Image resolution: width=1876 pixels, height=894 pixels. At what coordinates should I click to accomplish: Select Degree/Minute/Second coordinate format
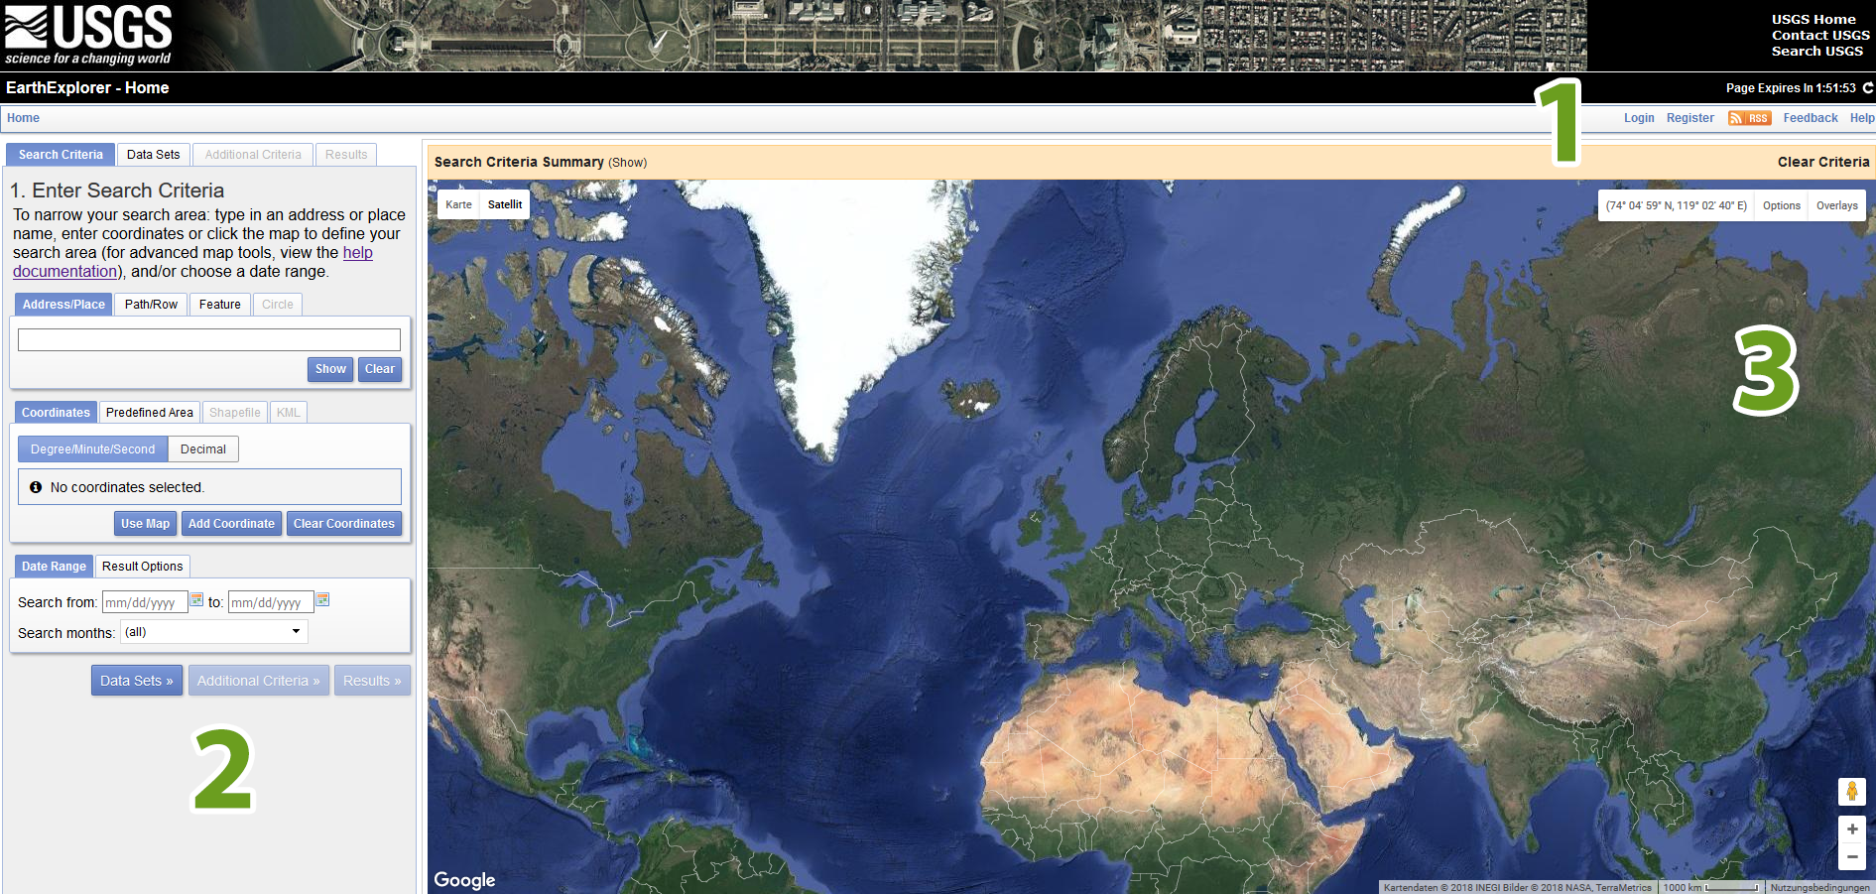[93, 449]
